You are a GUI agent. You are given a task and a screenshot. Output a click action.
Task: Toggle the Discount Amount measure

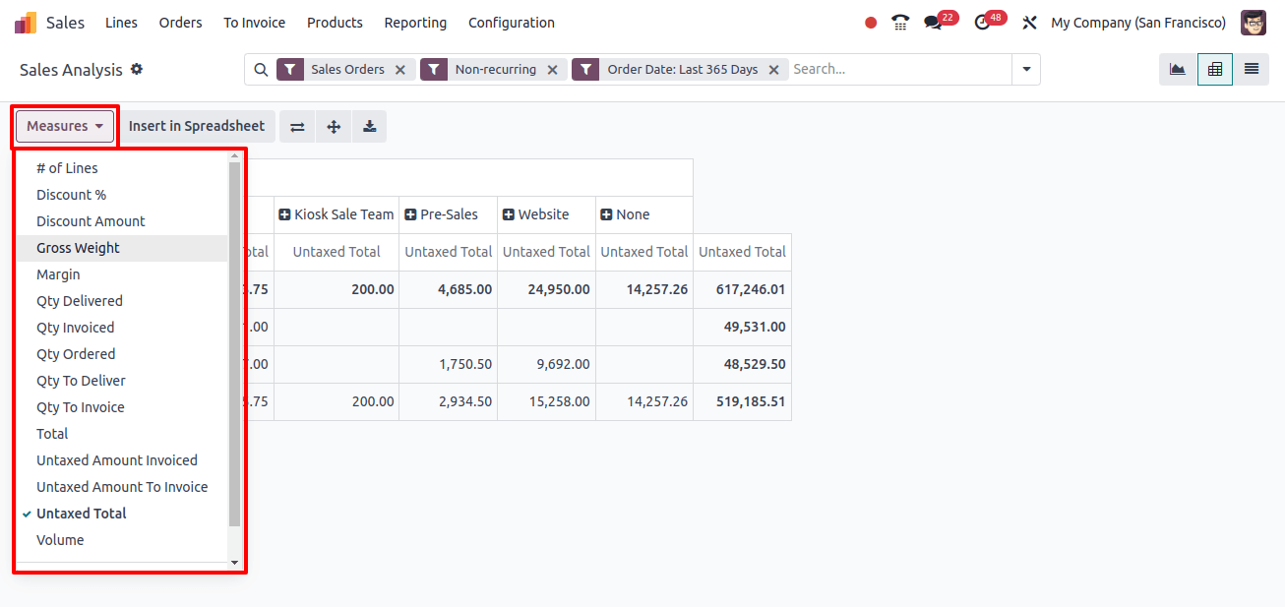[x=122, y=221]
